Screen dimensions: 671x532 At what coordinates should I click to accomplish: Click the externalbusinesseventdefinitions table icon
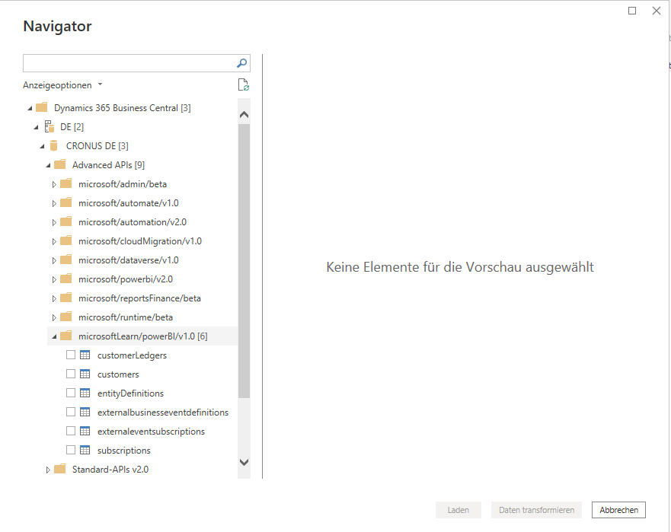pos(85,412)
